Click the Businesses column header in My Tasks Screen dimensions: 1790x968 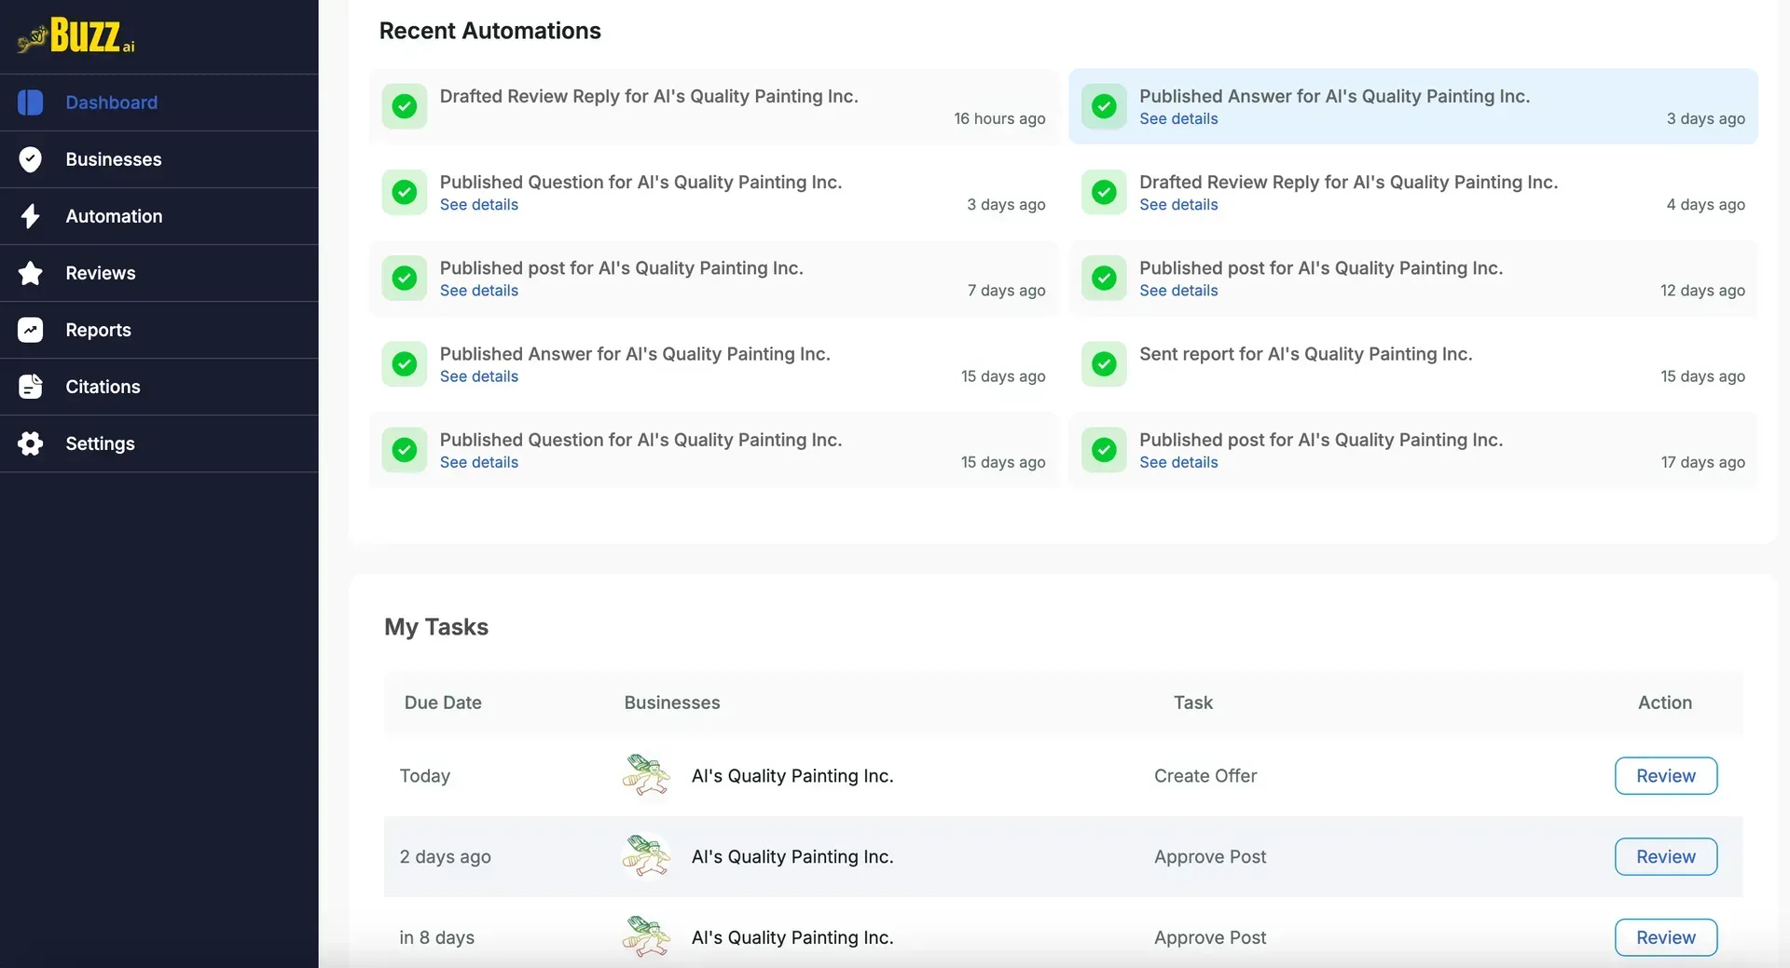pyautogui.click(x=672, y=702)
